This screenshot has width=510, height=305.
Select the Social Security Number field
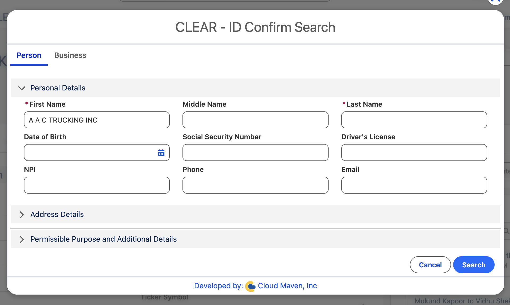(255, 152)
